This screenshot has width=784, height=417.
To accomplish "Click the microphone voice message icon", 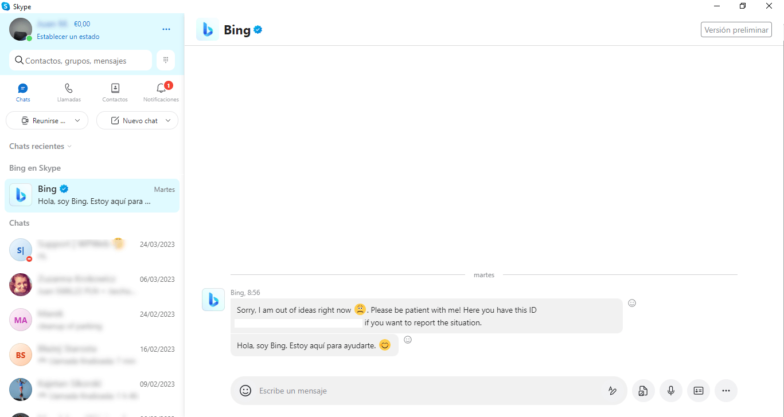I will click(x=671, y=391).
